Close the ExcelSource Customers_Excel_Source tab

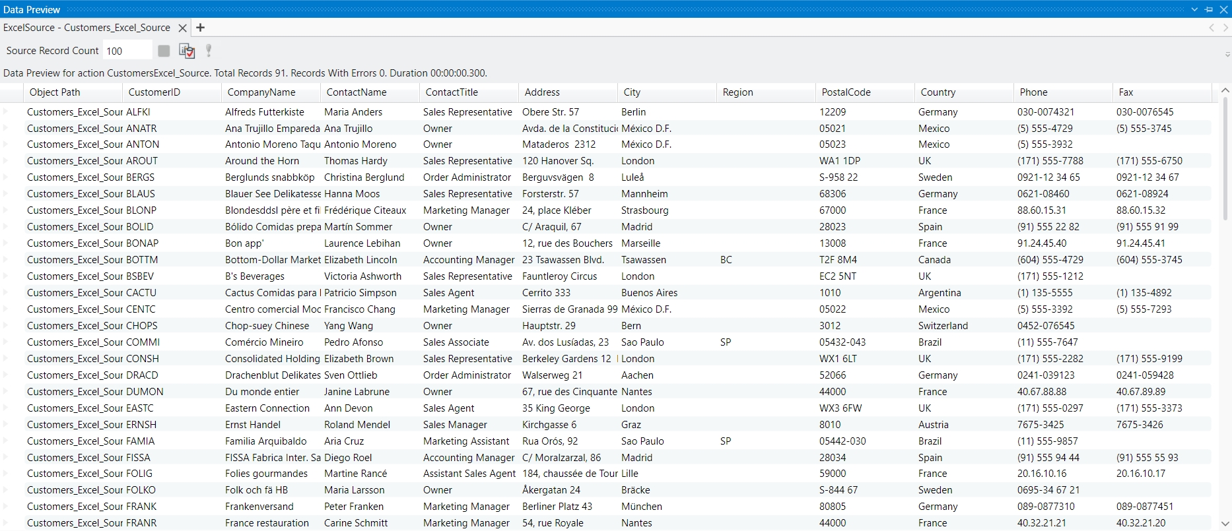point(183,28)
